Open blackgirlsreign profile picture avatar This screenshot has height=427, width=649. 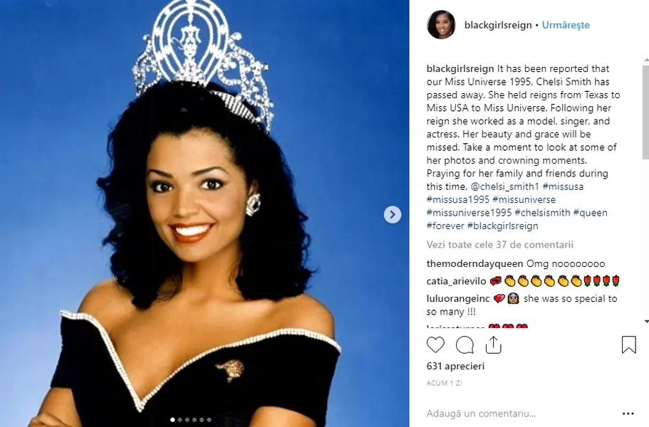pos(441,25)
